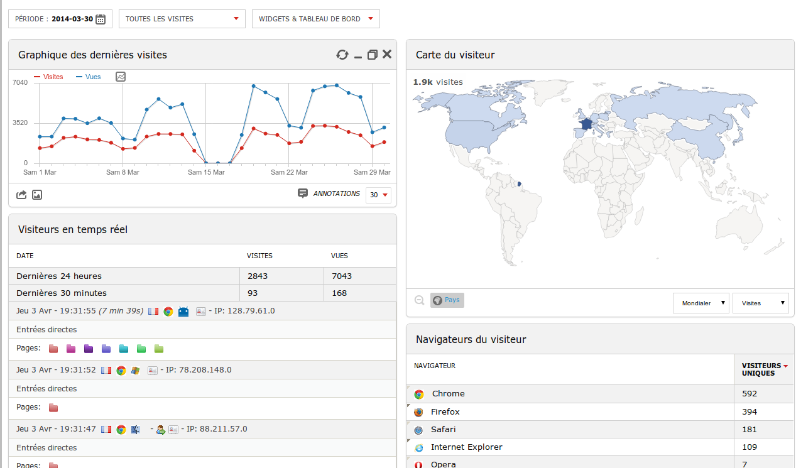This screenshot has height=468, width=796.
Task: Open the metrics picker icon beside Vues
Action: point(121,77)
